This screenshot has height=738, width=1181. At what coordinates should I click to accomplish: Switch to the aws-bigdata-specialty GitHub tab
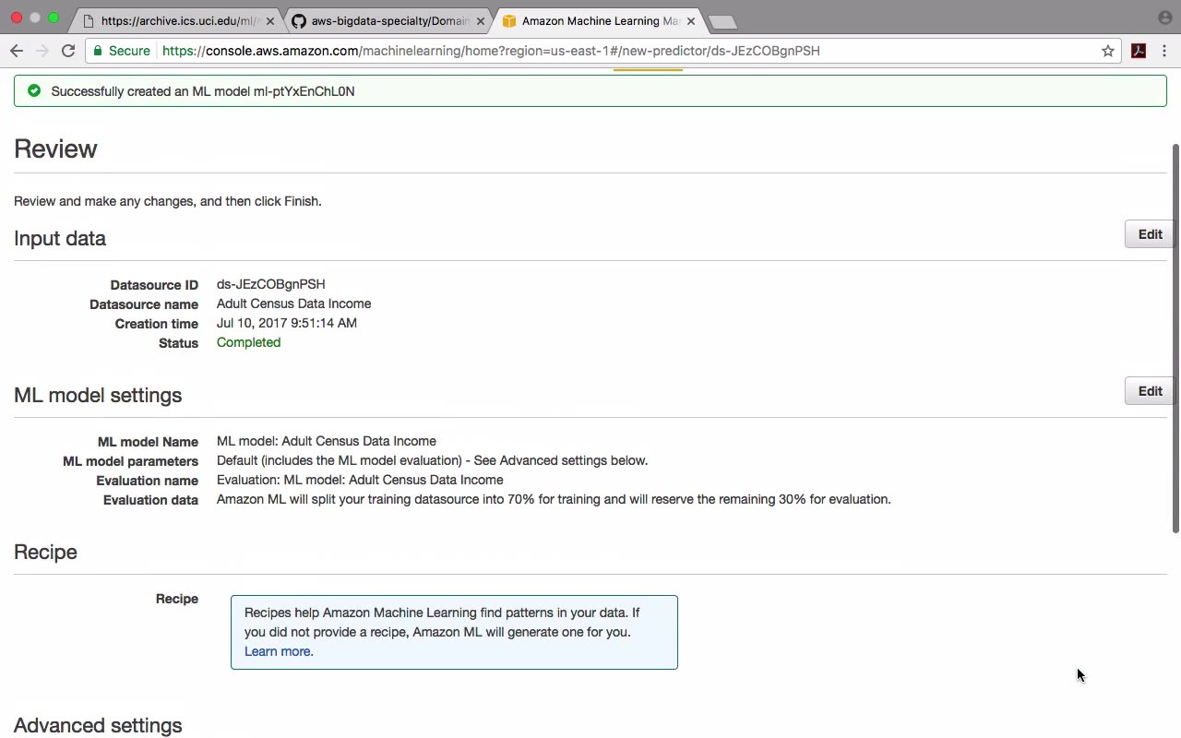[x=387, y=20]
